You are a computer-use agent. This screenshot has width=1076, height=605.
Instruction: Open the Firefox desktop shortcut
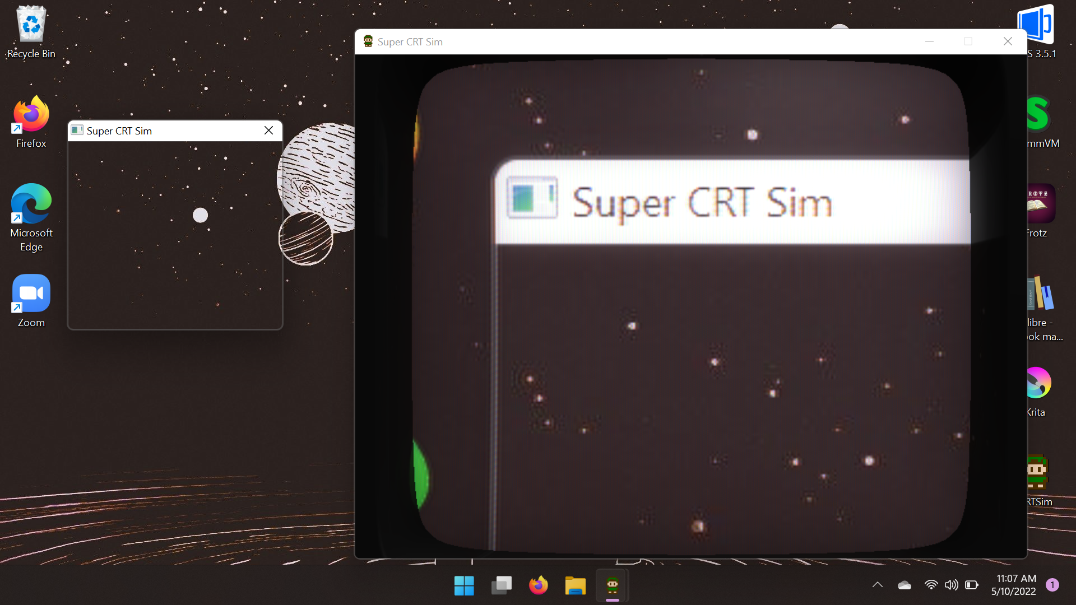click(x=31, y=122)
